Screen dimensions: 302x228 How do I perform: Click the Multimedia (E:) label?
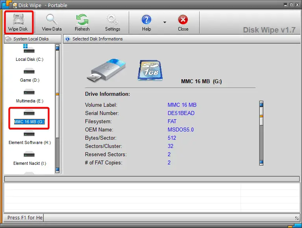[30, 101]
